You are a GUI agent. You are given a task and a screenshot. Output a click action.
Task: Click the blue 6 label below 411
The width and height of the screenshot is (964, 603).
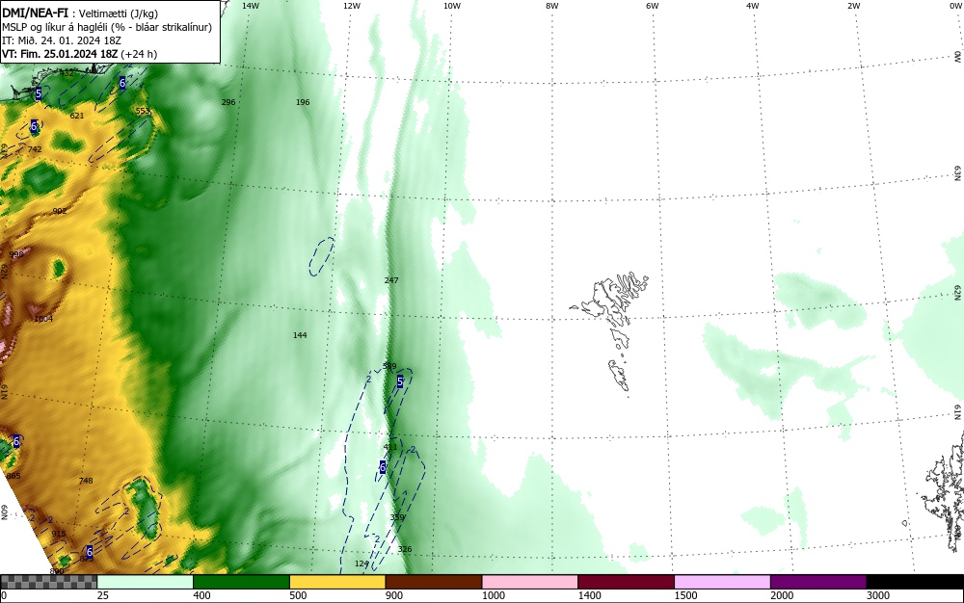[x=383, y=467]
